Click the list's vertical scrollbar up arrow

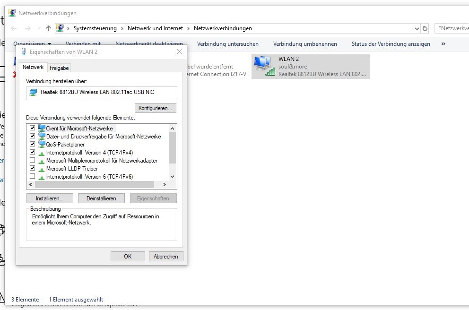[x=172, y=129]
